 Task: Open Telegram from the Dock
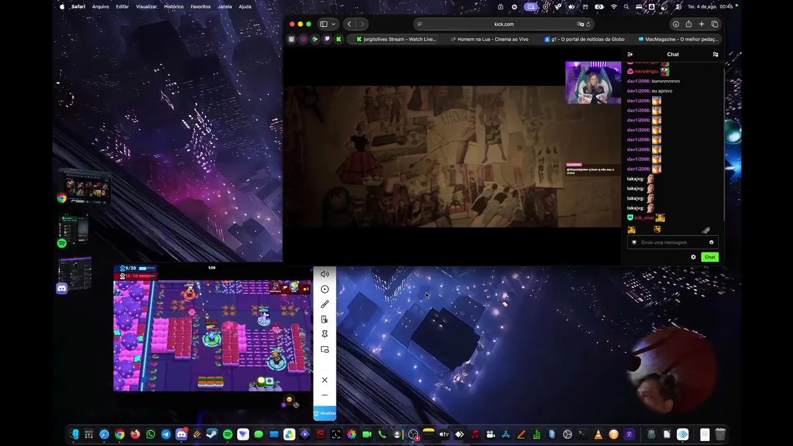pyautogui.click(x=166, y=434)
